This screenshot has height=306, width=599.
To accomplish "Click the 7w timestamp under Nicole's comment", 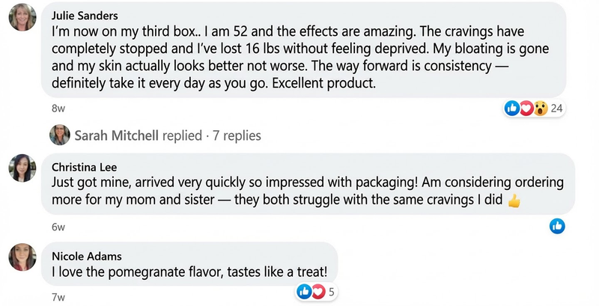I will [x=58, y=297].
